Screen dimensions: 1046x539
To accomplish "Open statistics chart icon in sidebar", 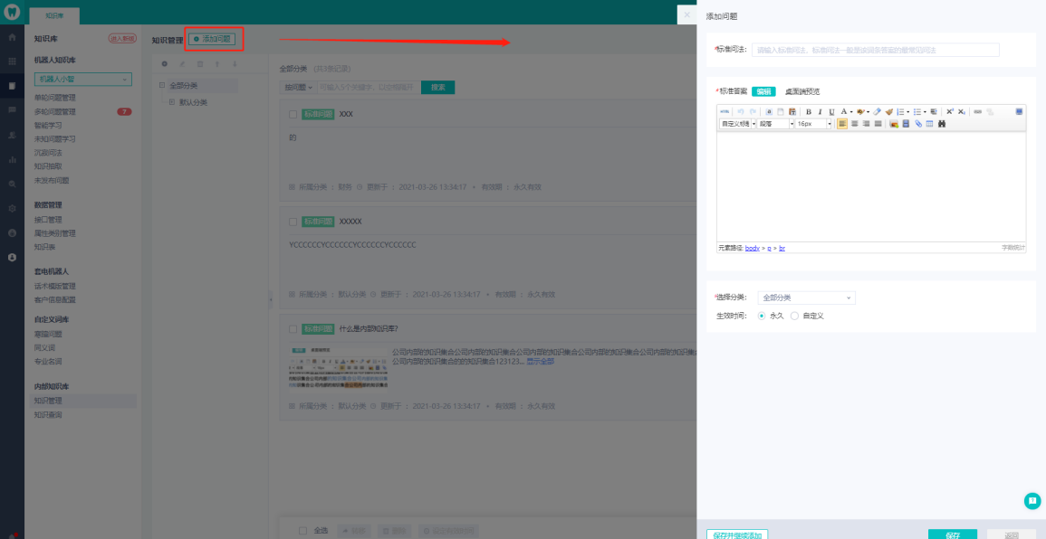I will [x=12, y=159].
